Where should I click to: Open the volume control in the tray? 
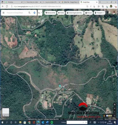[x=105, y=122]
